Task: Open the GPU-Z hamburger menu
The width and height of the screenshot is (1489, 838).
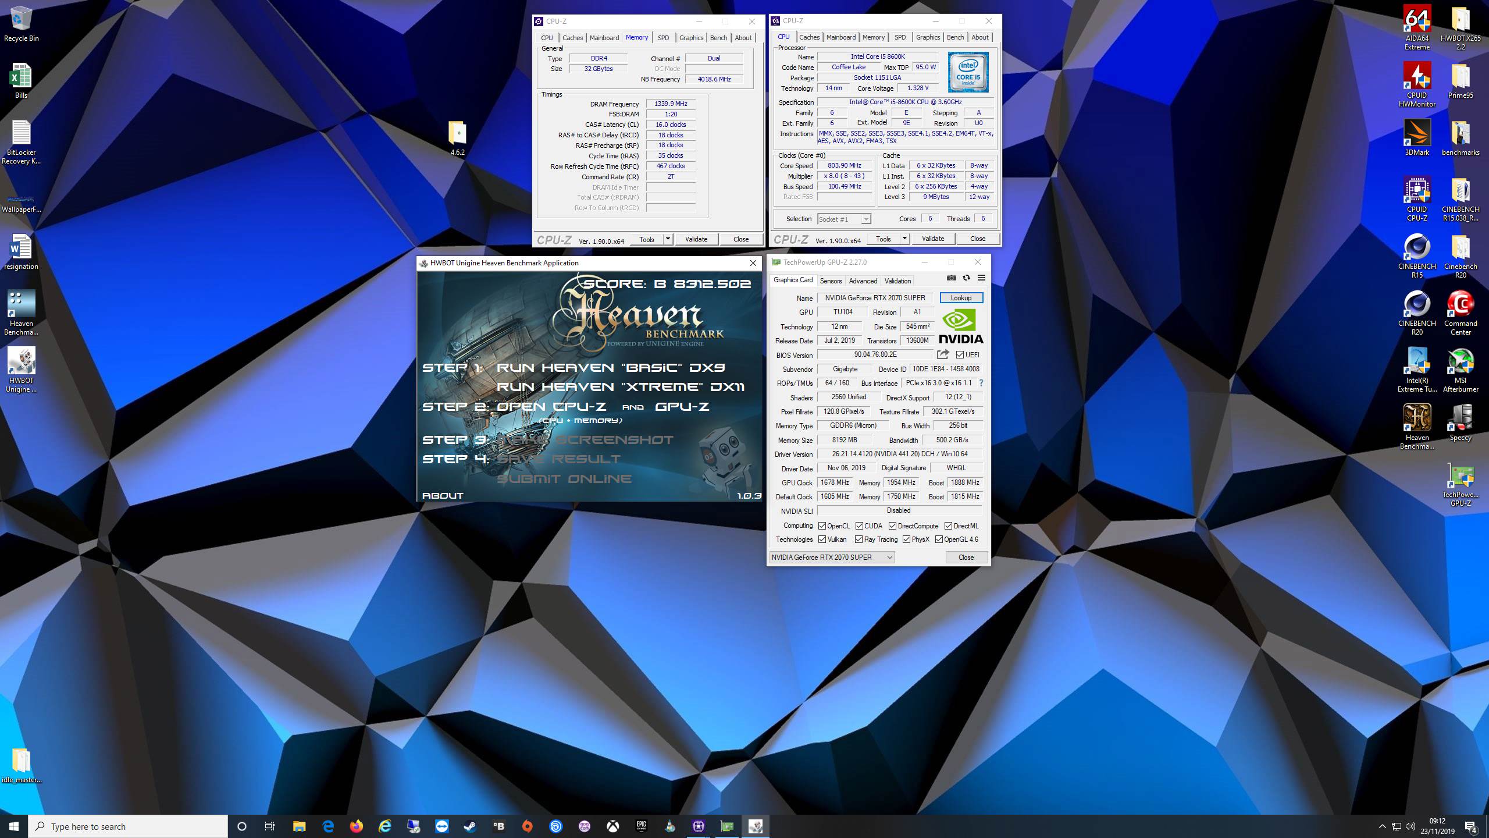Action: tap(981, 278)
